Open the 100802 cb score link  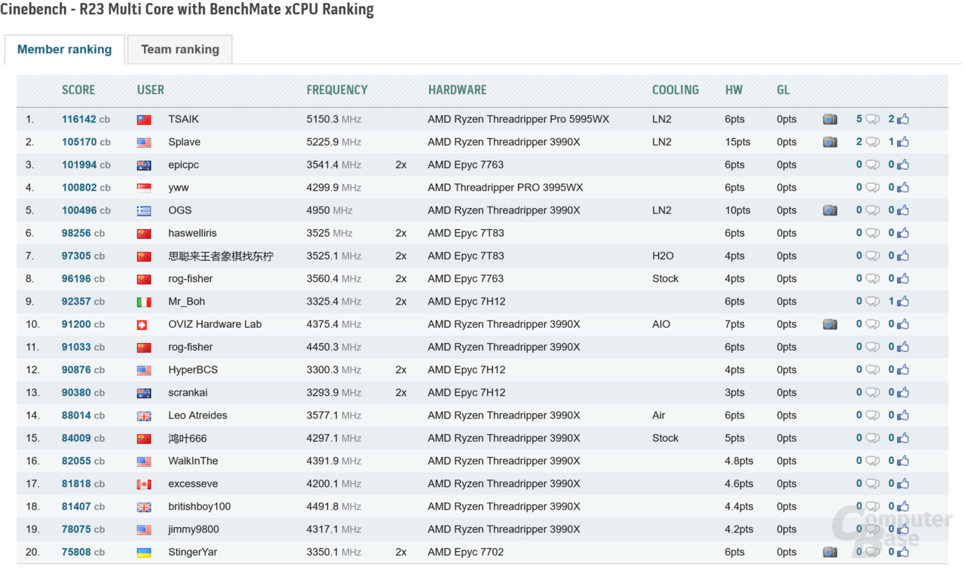click(x=86, y=187)
